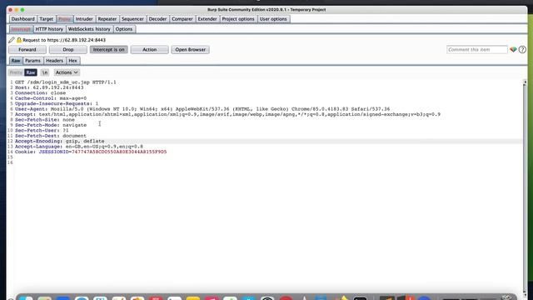
Task: Toggle the Intercept is on button
Action: point(109,50)
